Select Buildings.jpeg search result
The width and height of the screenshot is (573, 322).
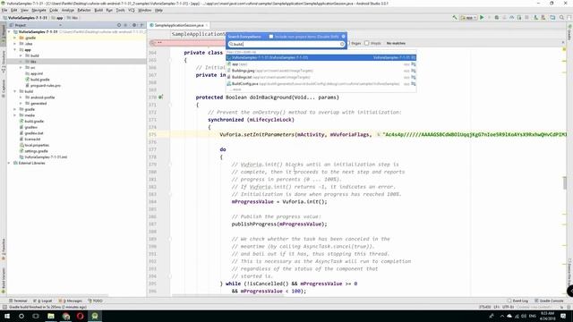pyautogui.click(x=321, y=71)
